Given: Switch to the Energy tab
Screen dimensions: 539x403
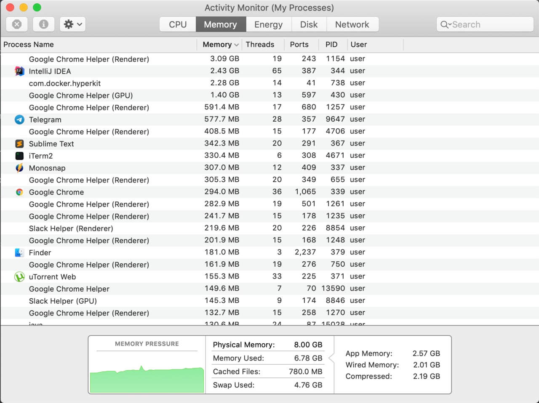Looking at the screenshot, I should (x=268, y=24).
